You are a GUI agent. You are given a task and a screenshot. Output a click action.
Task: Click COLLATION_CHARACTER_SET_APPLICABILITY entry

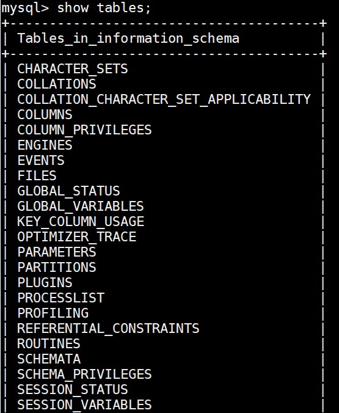click(x=164, y=100)
